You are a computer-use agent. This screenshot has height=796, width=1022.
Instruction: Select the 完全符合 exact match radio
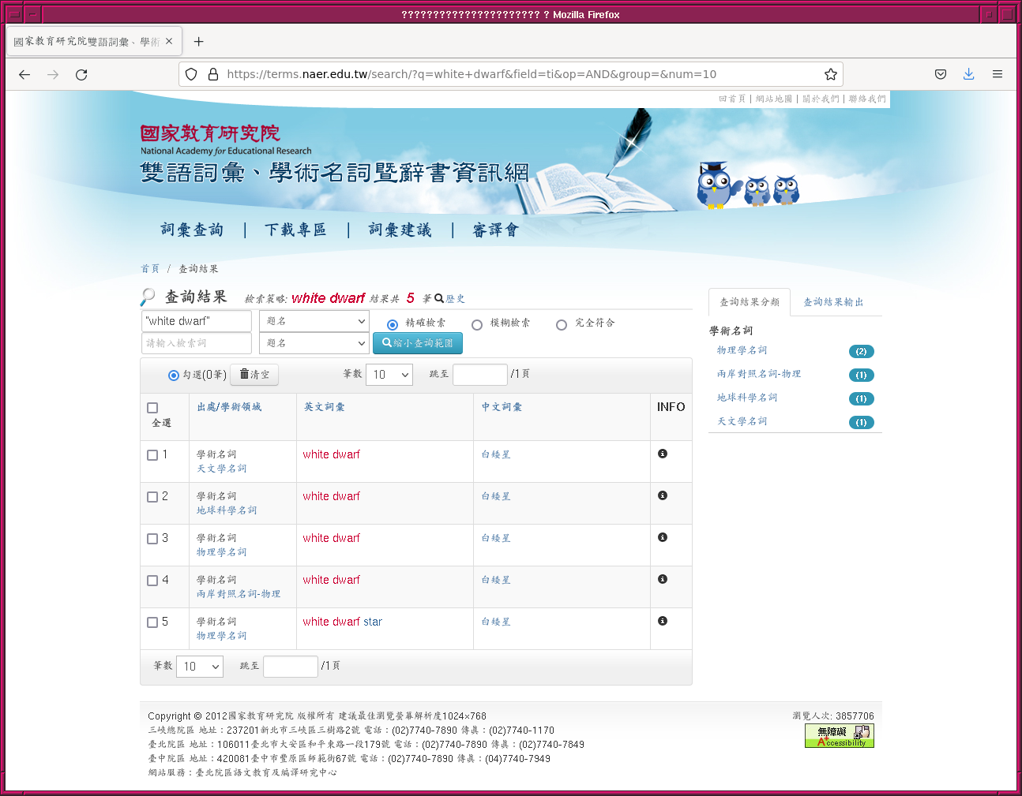click(x=562, y=325)
